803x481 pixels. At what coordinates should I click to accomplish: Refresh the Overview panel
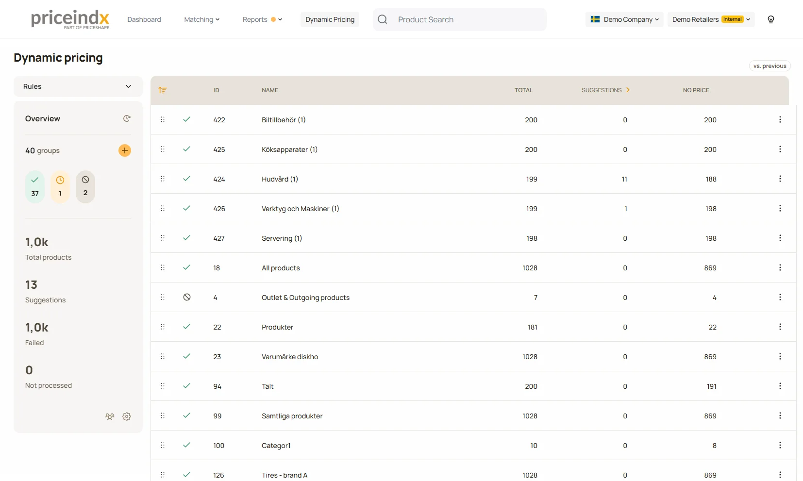click(127, 118)
